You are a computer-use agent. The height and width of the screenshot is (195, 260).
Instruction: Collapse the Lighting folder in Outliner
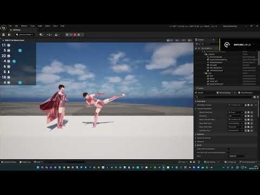click(x=205, y=54)
